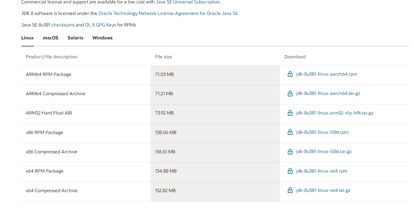
Task: Click lock icon beside arm32-vfp-hflt download
Action: (290, 113)
